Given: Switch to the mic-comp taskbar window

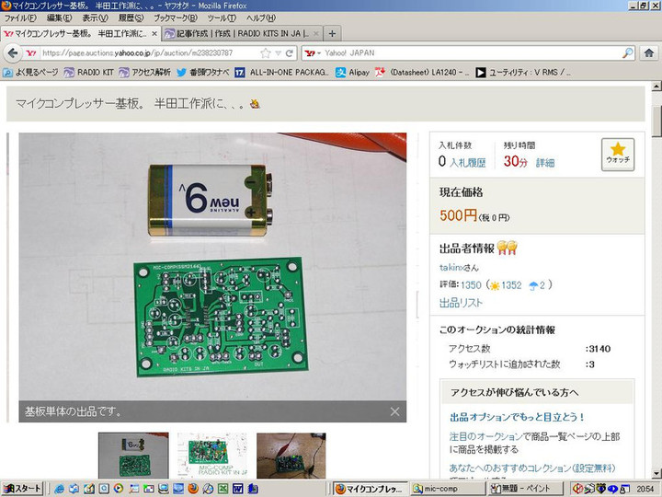Looking at the screenshot, I should 437,489.
